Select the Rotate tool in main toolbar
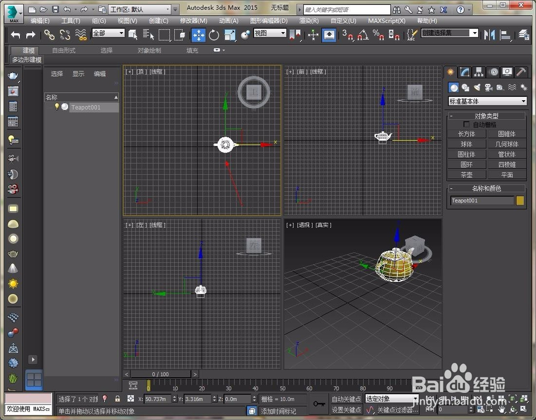 tap(214, 35)
